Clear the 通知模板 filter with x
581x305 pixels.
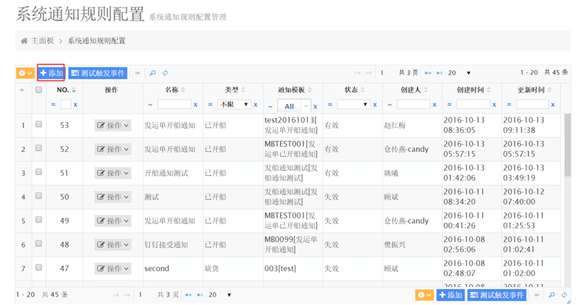pos(315,107)
